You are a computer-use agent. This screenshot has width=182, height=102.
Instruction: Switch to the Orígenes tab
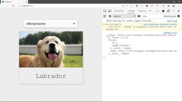[x=142, y=11]
